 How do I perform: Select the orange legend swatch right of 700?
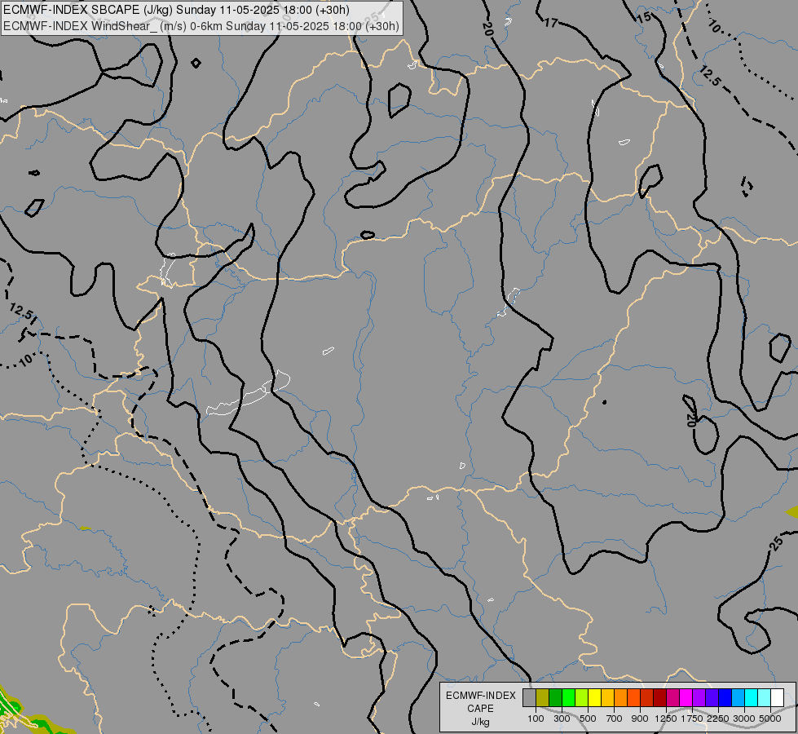pos(620,698)
